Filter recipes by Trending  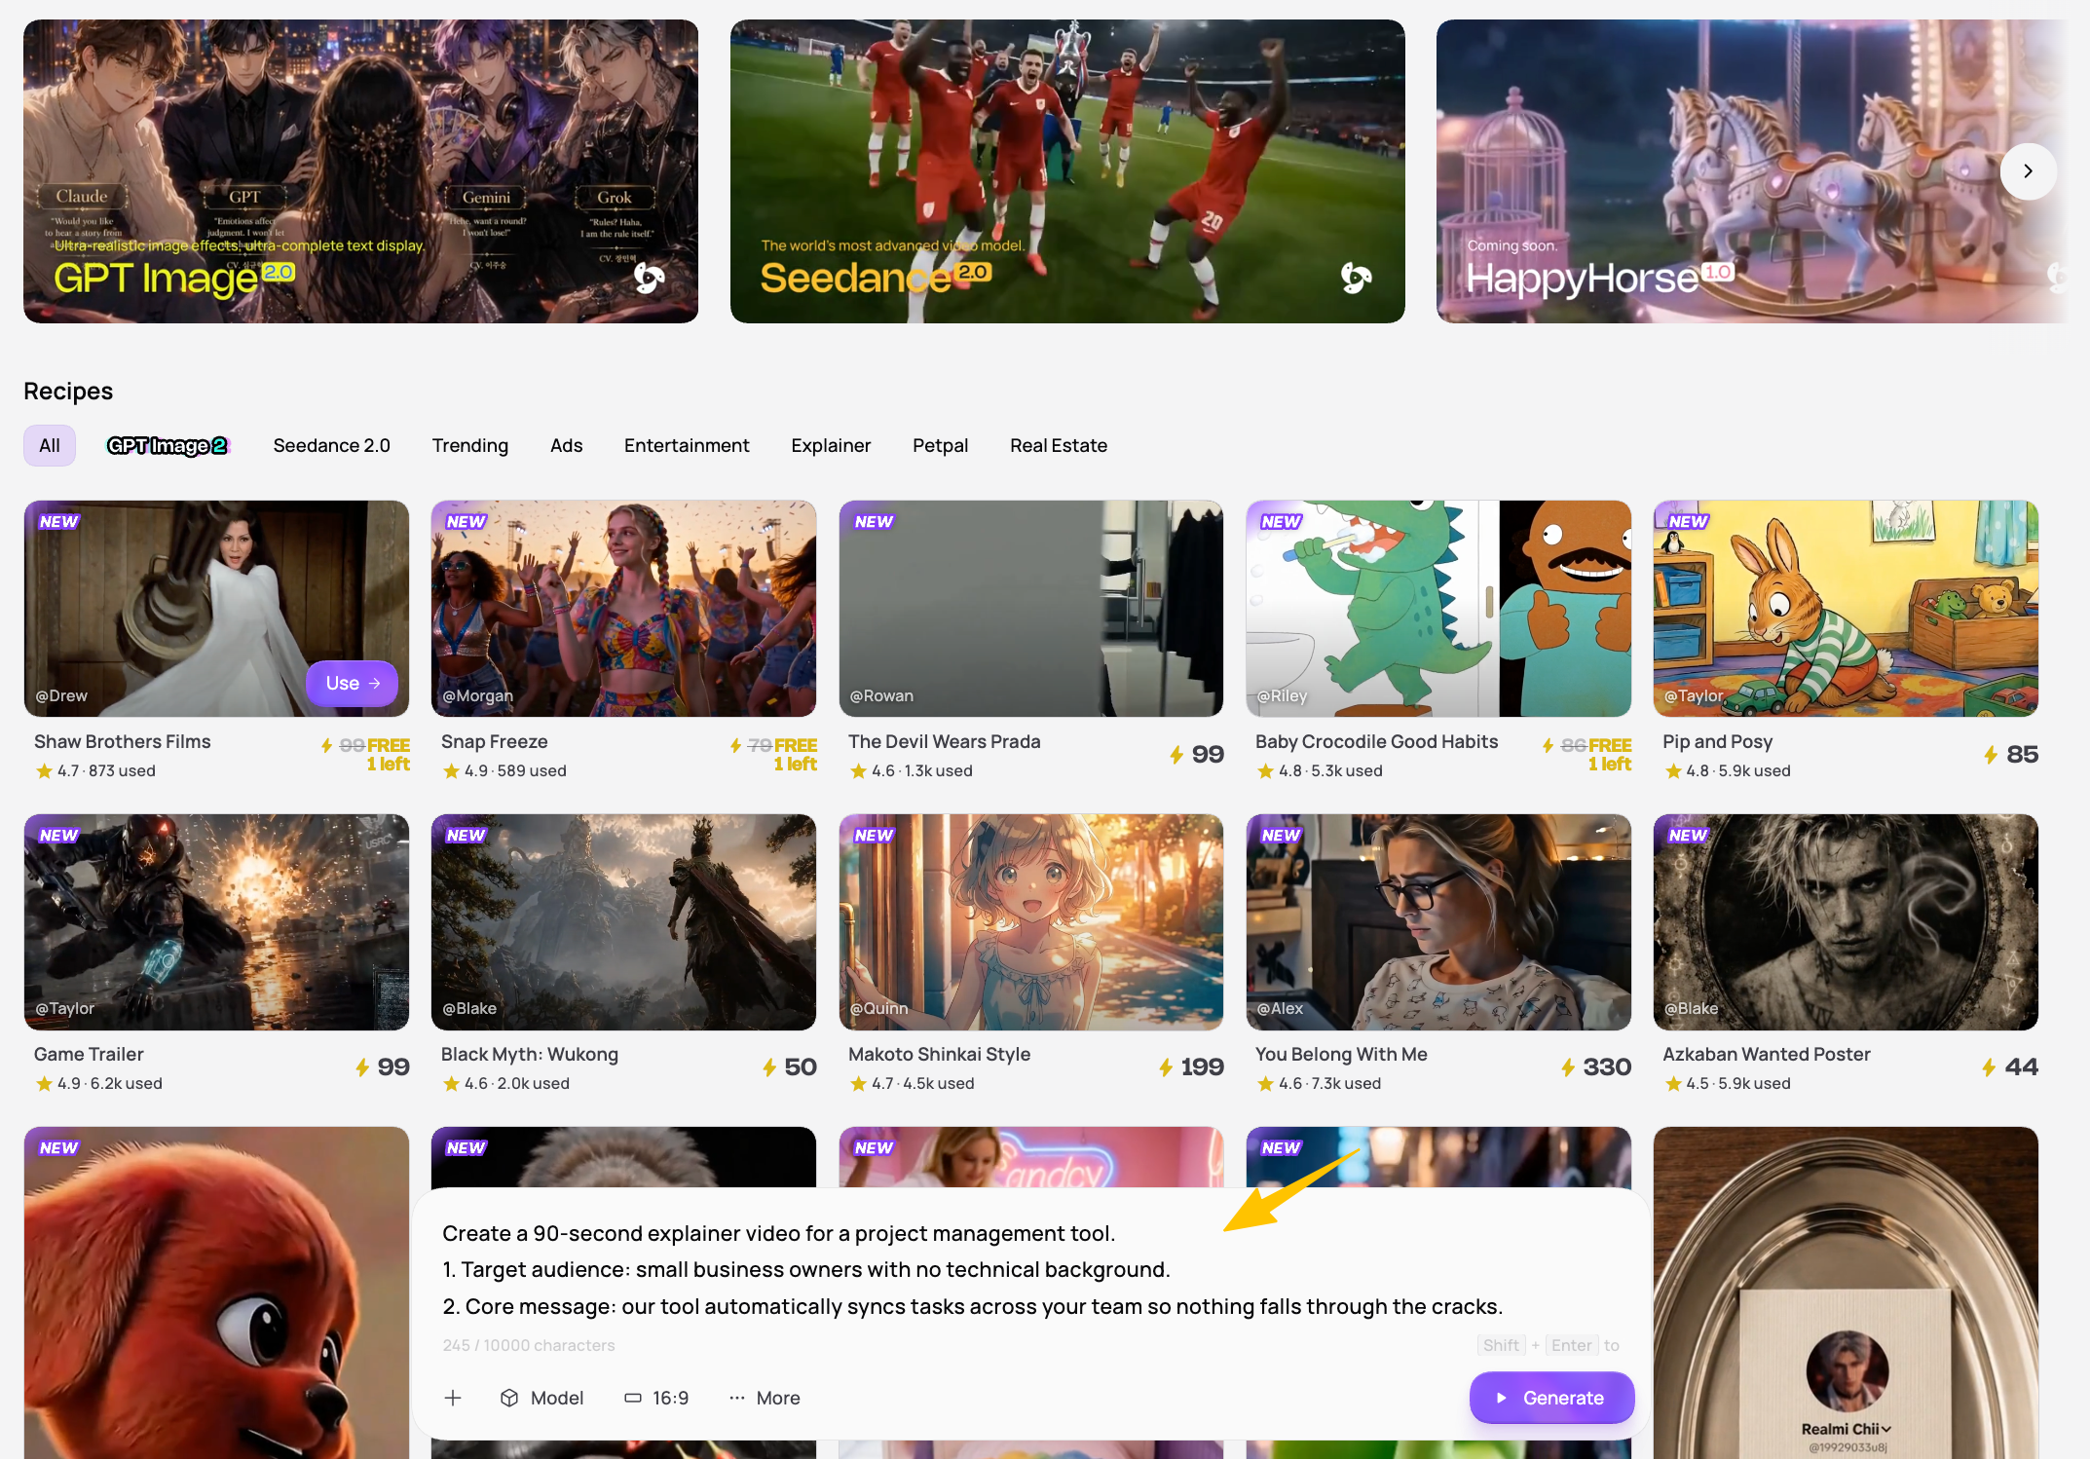tap(469, 446)
